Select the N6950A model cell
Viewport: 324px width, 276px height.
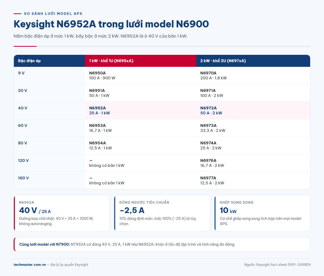pyautogui.click(x=141, y=75)
